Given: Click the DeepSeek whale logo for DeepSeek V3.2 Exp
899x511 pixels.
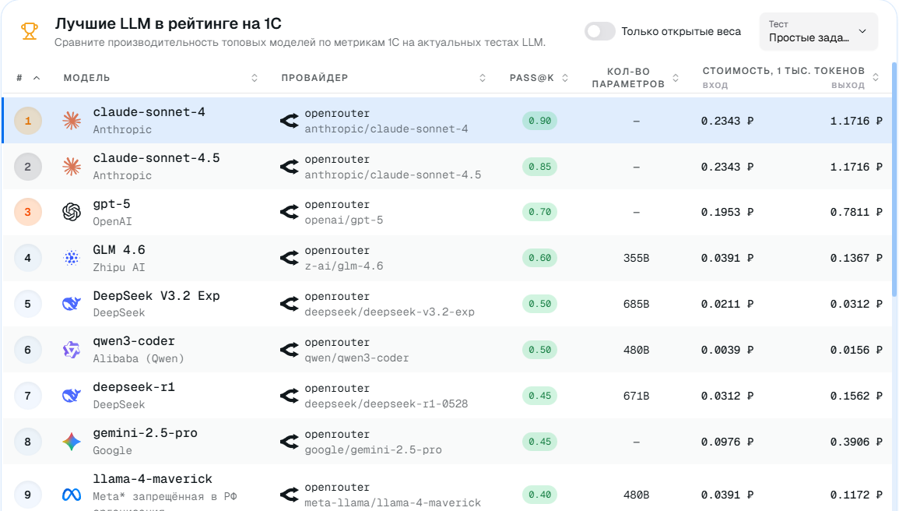Looking at the screenshot, I should coord(72,304).
